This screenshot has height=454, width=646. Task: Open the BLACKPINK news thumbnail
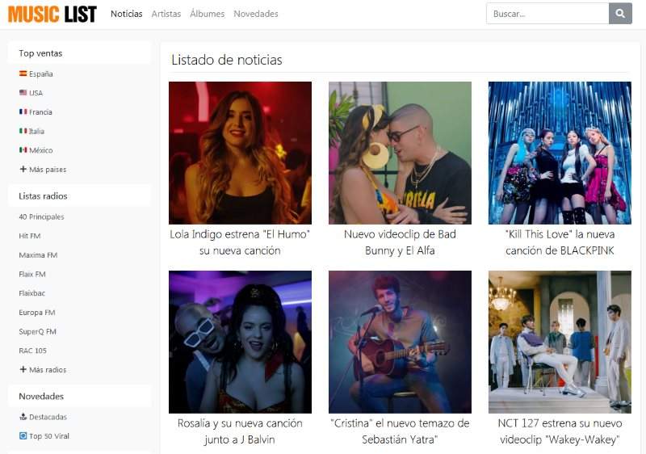[x=560, y=153]
